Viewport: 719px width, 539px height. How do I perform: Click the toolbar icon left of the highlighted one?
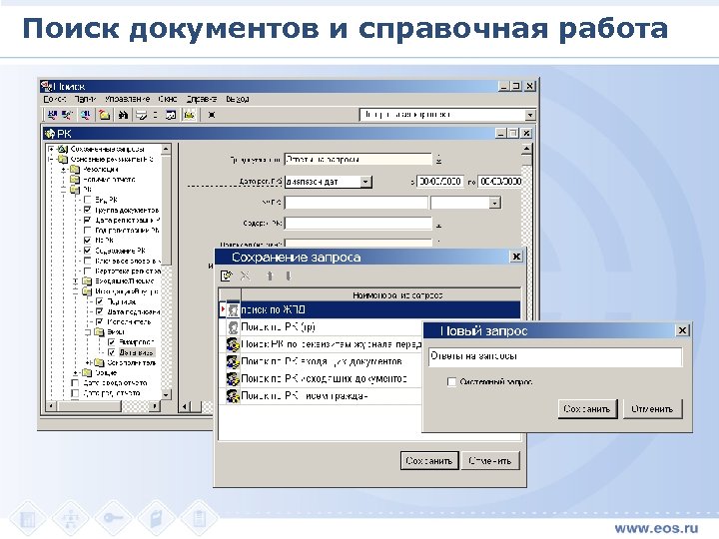[171, 115]
